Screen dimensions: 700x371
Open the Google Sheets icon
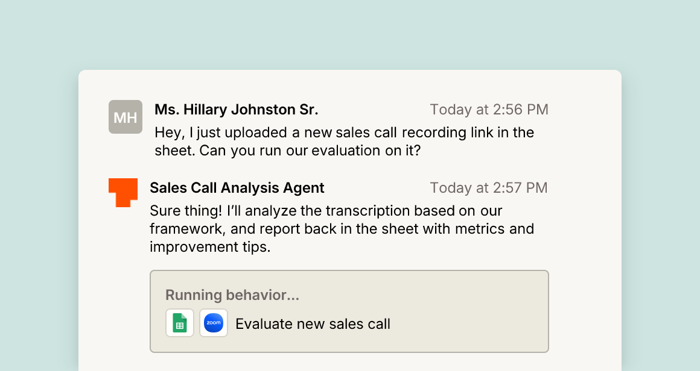pos(180,323)
